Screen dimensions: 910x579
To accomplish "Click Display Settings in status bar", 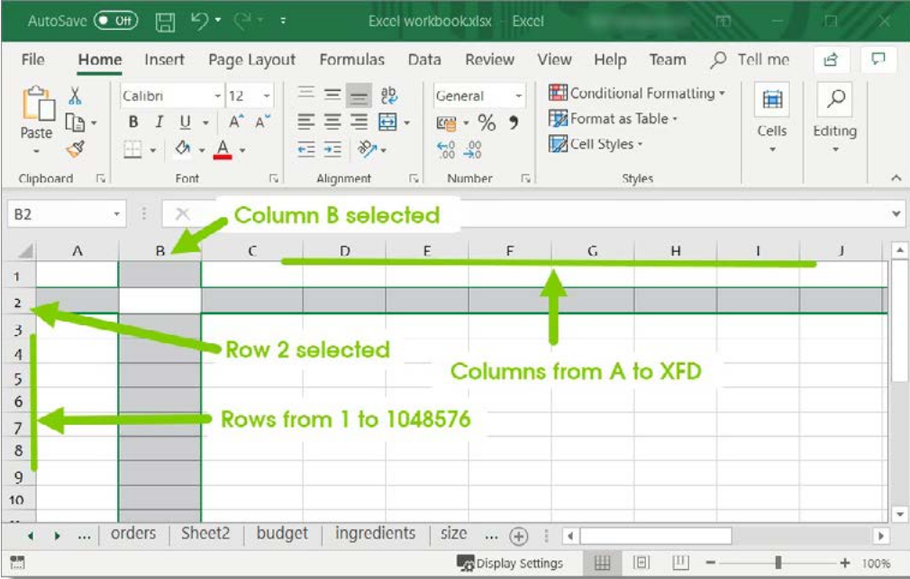I will (510, 564).
